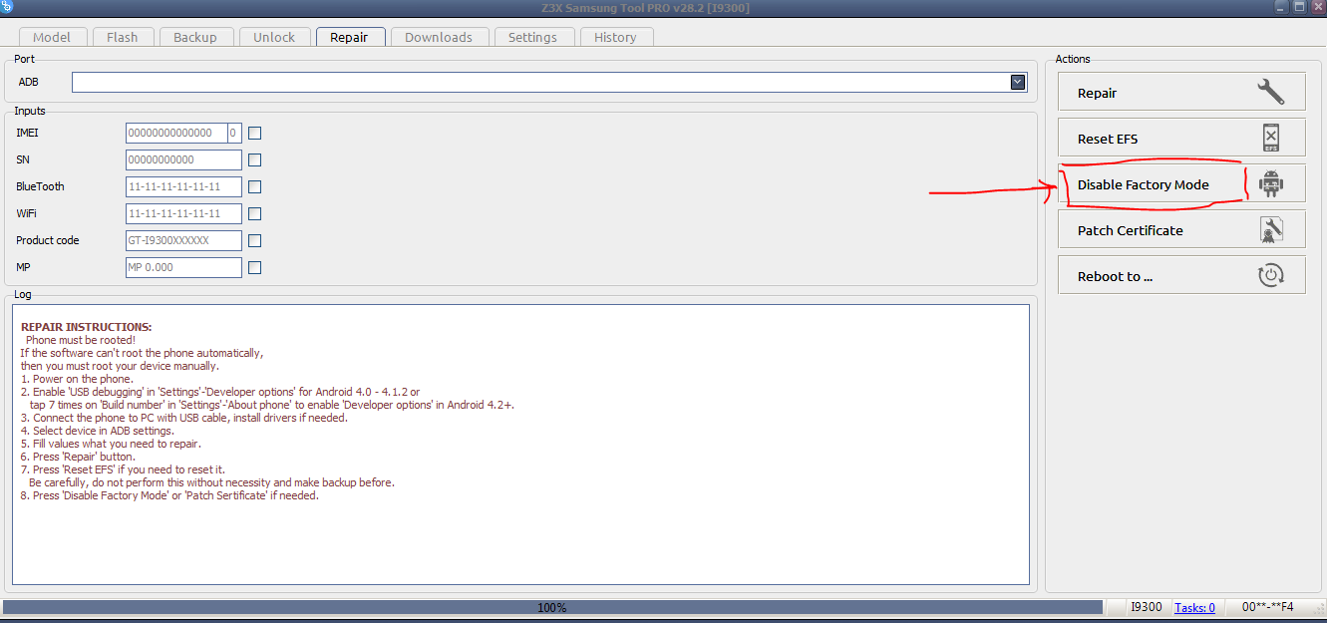
Task: Click the SN input field
Action: point(183,159)
